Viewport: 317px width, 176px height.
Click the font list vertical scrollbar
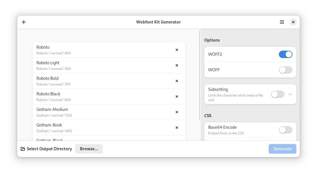pos(200,75)
